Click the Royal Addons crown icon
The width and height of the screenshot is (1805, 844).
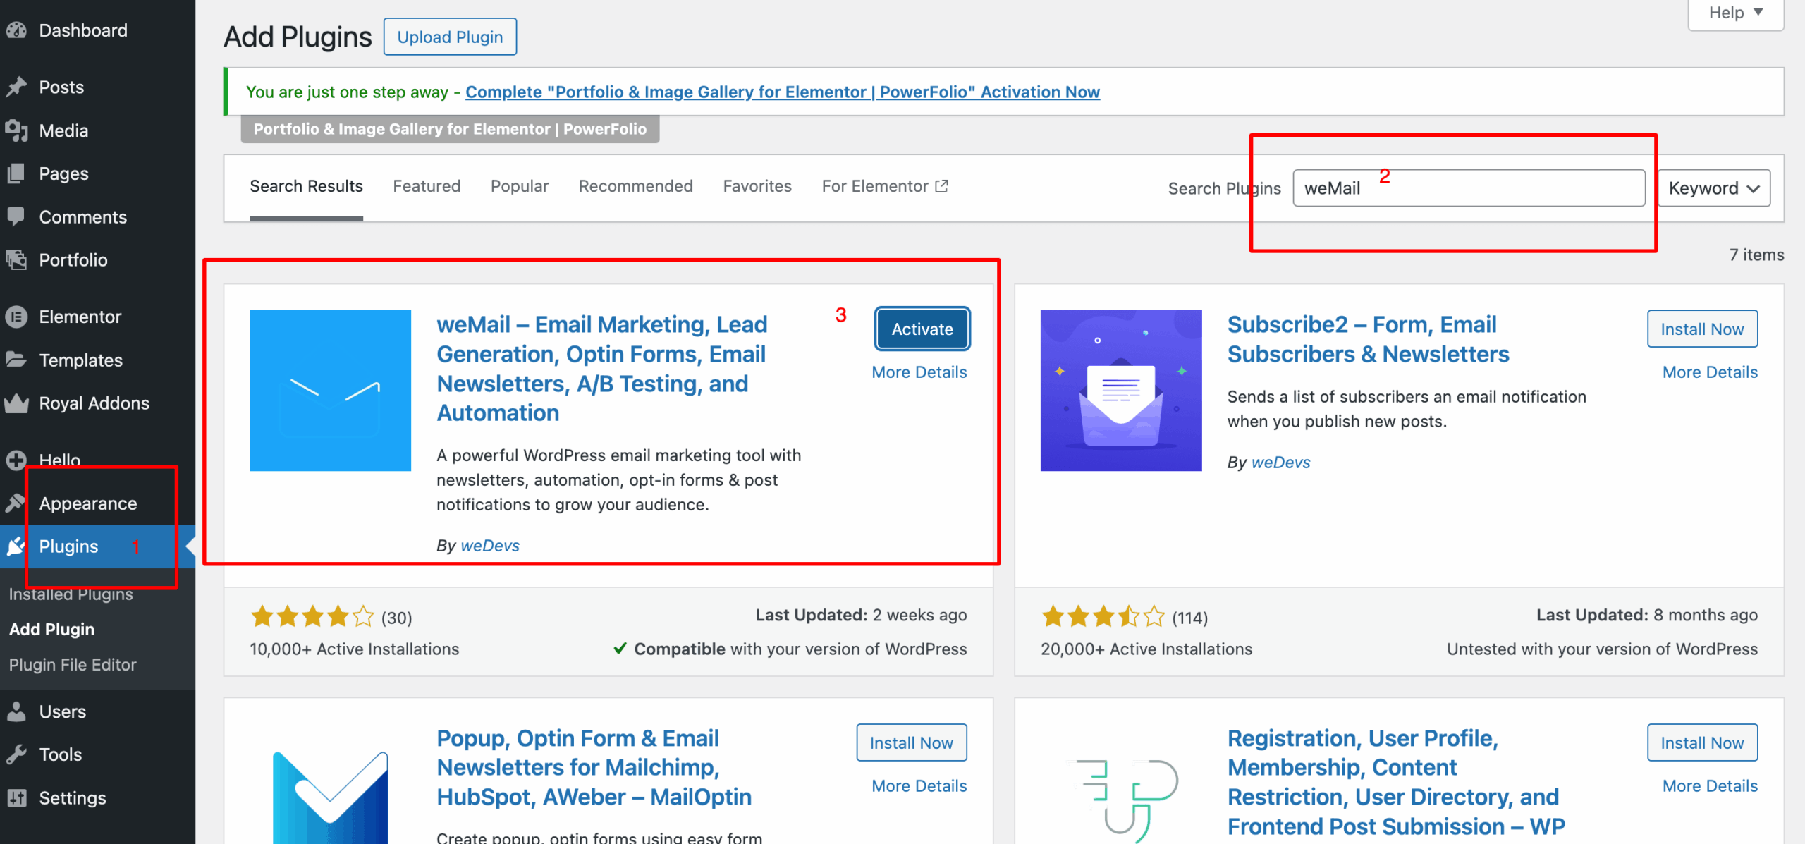(x=16, y=403)
